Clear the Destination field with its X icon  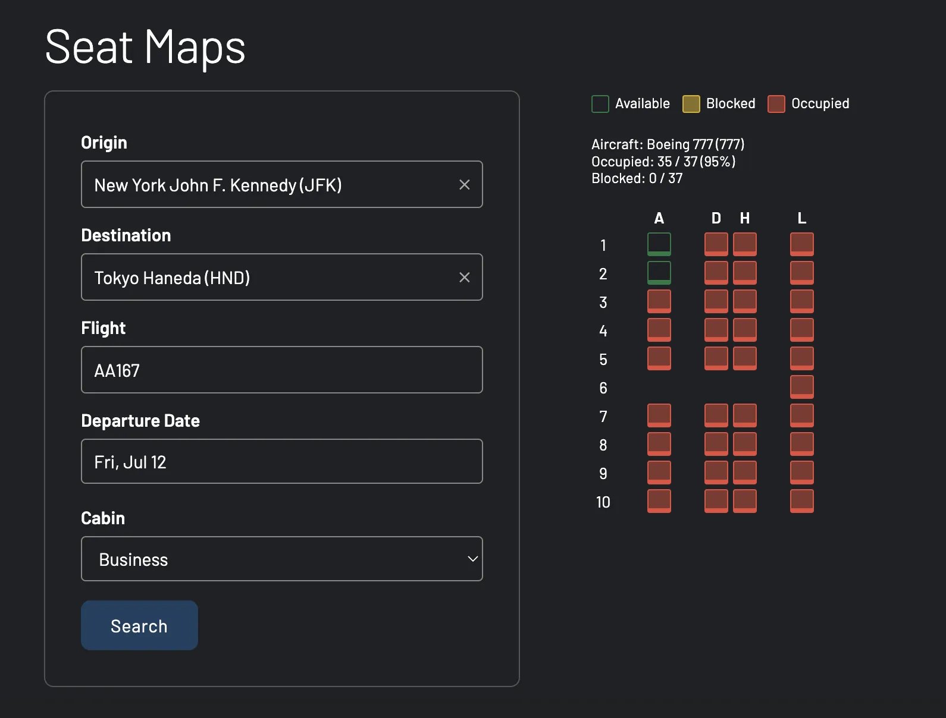[465, 278]
